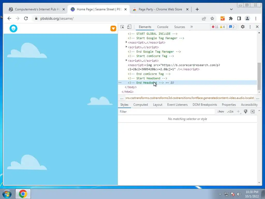Open DevTools settings gear
265x199 pixels.
[x=243, y=27]
